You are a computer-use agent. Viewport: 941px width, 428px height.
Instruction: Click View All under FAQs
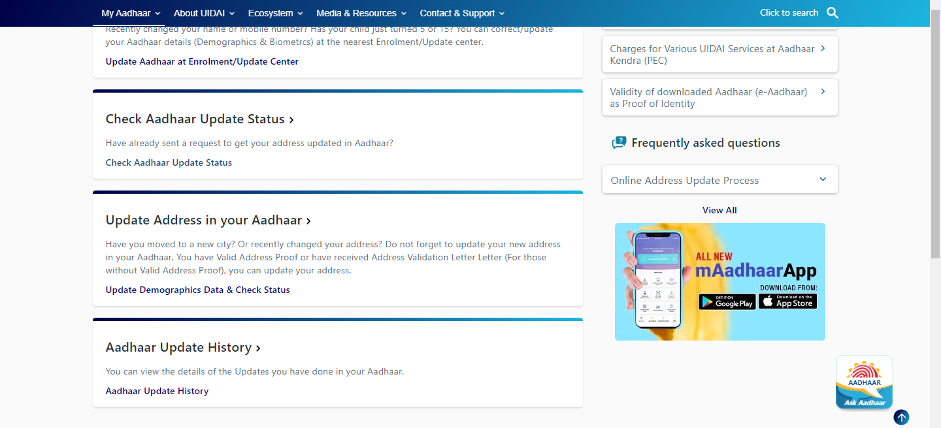[719, 210]
